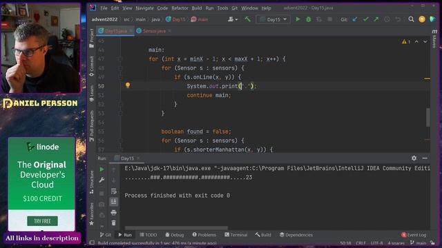Open the Project side panel
Viewport: 442px width, 248px height.
coord(92,39)
